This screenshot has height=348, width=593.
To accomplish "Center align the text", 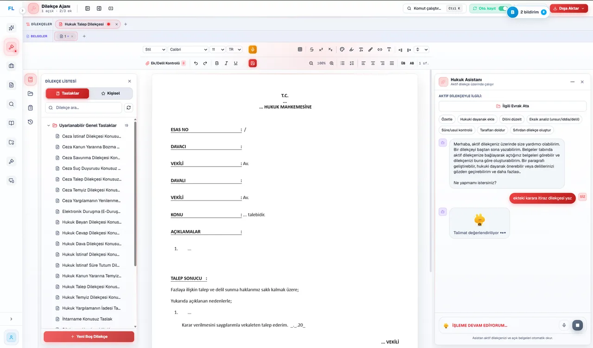I will pyautogui.click(x=373, y=63).
